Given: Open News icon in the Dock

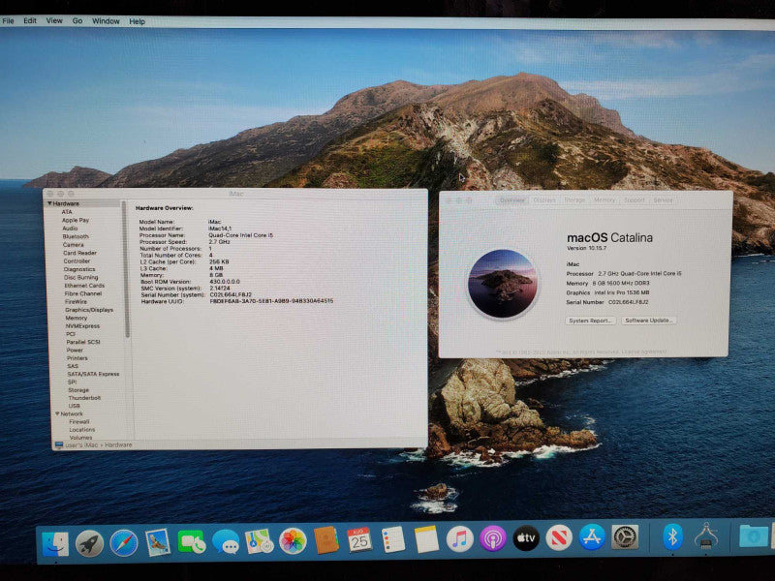Looking at the screenshot, I should click(x=559, y=537).
